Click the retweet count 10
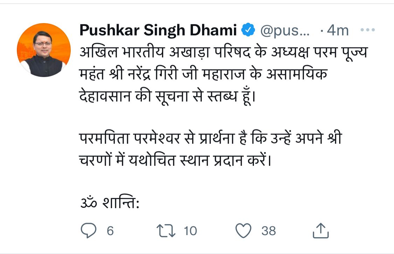 190,231
